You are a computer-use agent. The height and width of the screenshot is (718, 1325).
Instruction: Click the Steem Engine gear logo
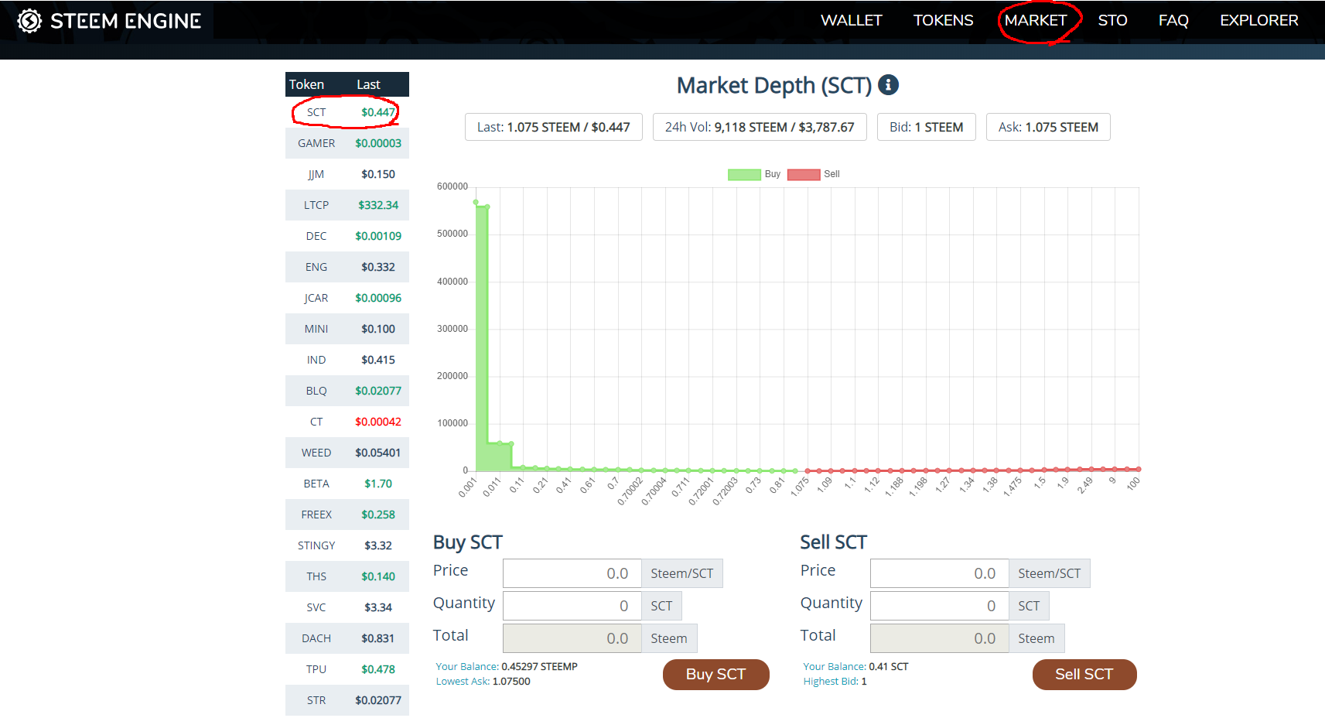pyautogui.click(x=29, y=21)
